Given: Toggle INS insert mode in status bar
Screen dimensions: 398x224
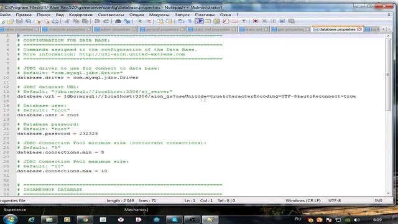Looking at the screenshot, I should tap(378, 200).
